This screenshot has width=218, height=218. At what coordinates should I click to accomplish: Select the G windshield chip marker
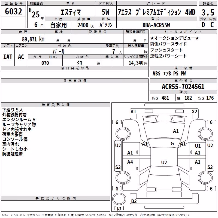tap(172, 143)
